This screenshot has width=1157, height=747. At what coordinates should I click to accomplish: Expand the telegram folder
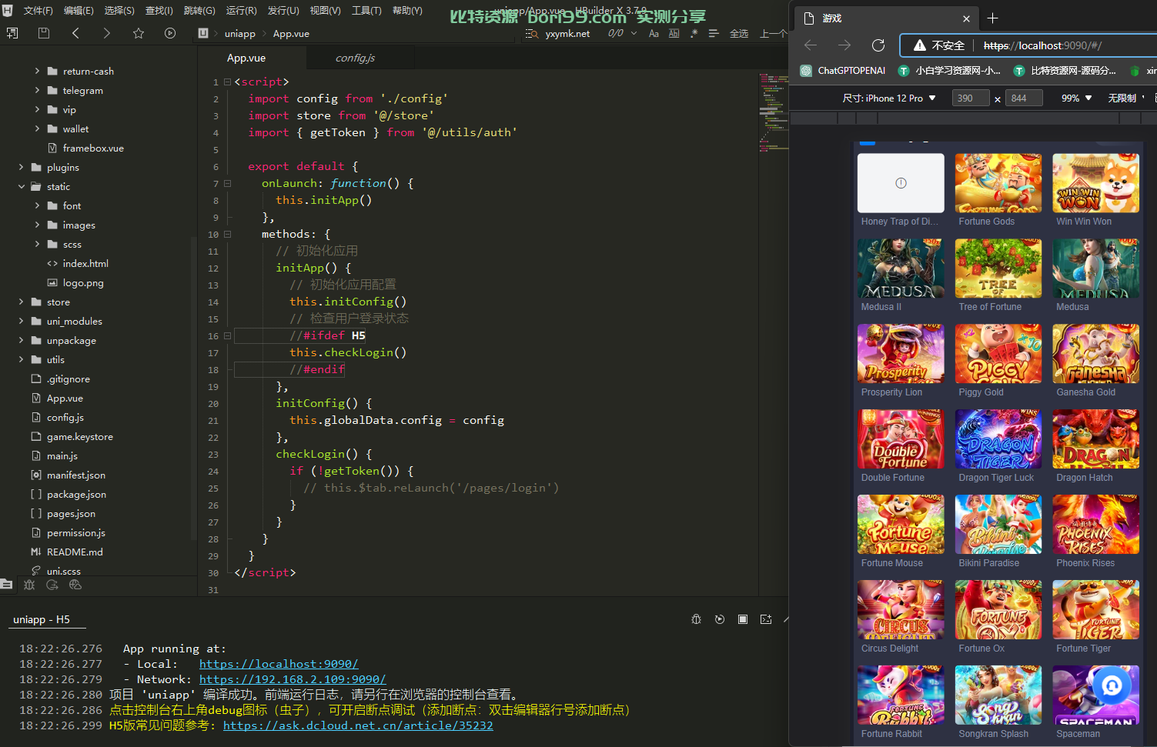click(x=37, y=90)
